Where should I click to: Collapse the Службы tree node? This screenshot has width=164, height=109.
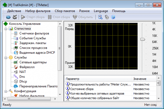pos(6,58)
